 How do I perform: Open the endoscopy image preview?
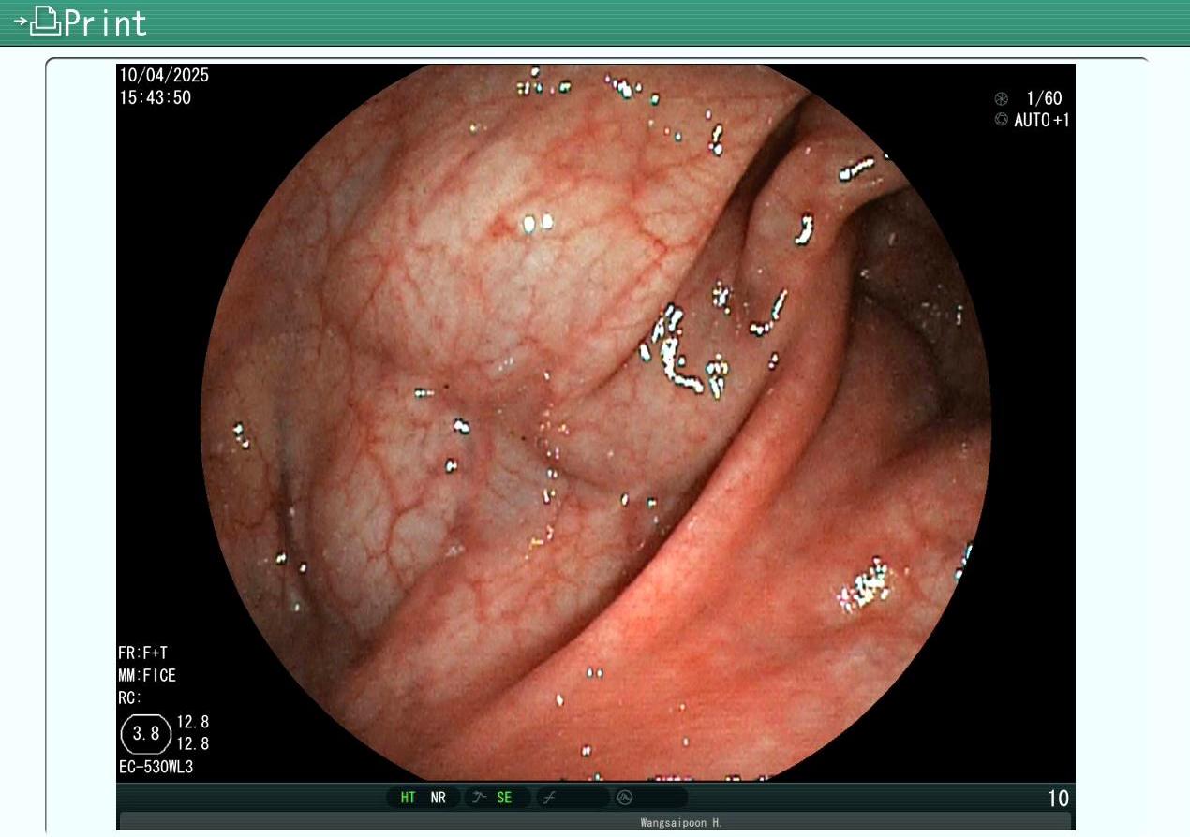point(596,422)
